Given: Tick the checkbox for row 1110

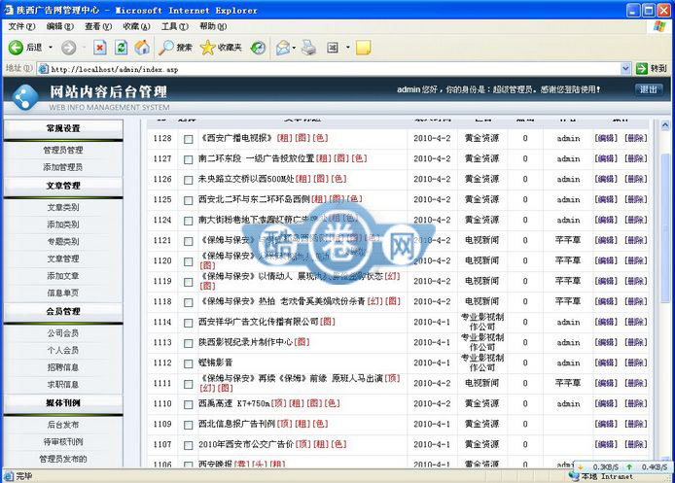Looking at the screenshot, I should [x=188, y=404].
